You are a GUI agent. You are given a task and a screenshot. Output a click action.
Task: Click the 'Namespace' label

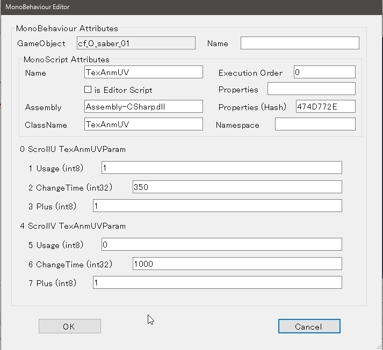tap(237, 125)
